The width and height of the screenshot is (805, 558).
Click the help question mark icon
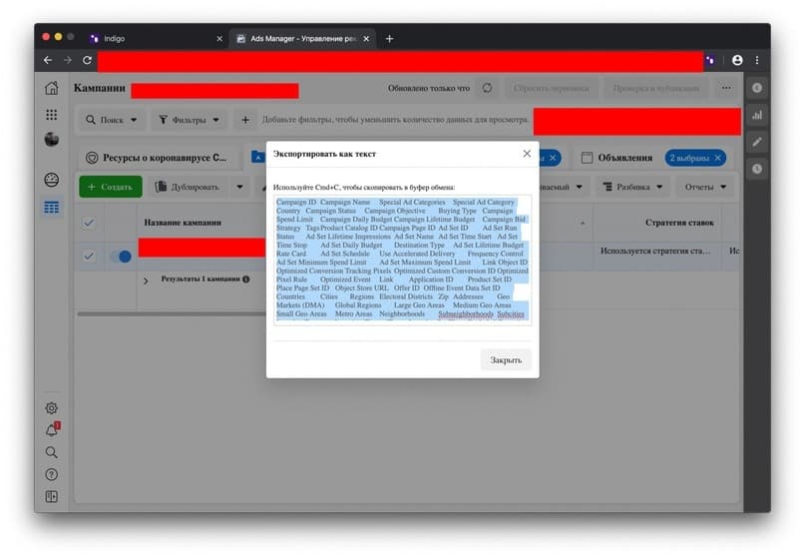coord(51,474)
